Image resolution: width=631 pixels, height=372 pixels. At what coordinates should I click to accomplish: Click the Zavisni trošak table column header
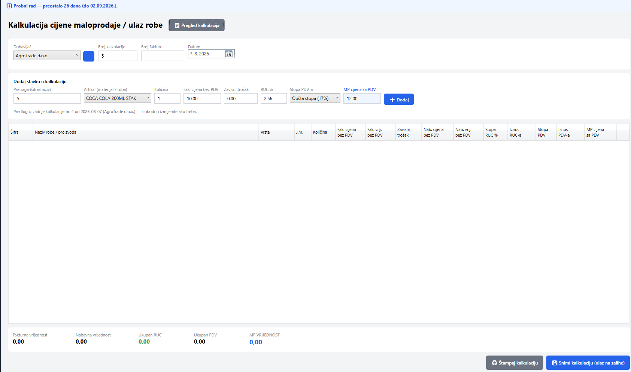click(x=409, y=132)
